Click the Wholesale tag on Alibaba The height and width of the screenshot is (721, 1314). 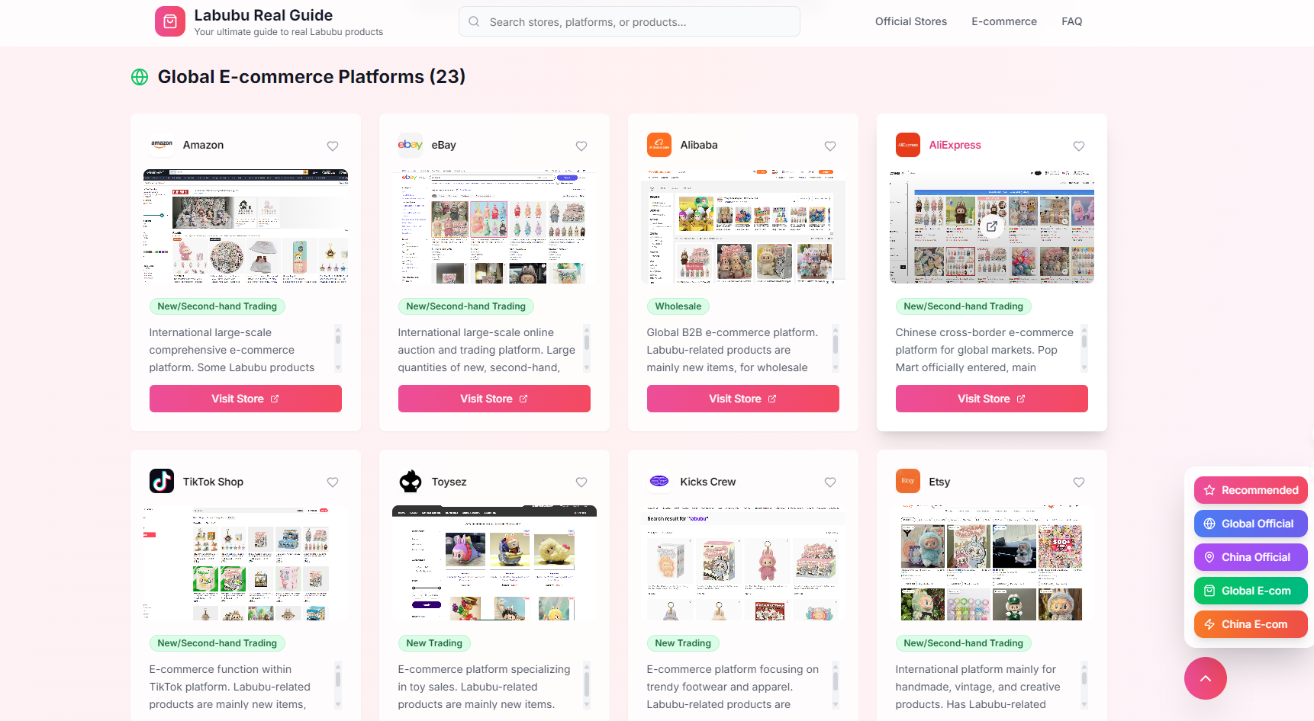click(678, 306)
